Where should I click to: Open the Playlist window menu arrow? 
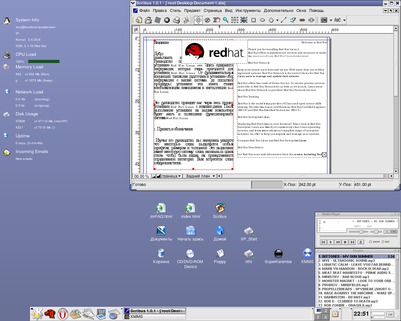click(318, 250)
